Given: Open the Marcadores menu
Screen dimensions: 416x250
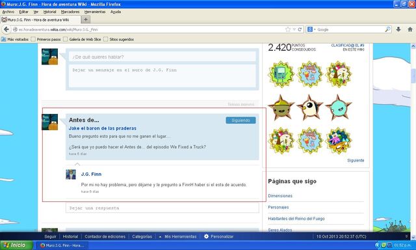Looking at the screenshot, I should [70, 12].
